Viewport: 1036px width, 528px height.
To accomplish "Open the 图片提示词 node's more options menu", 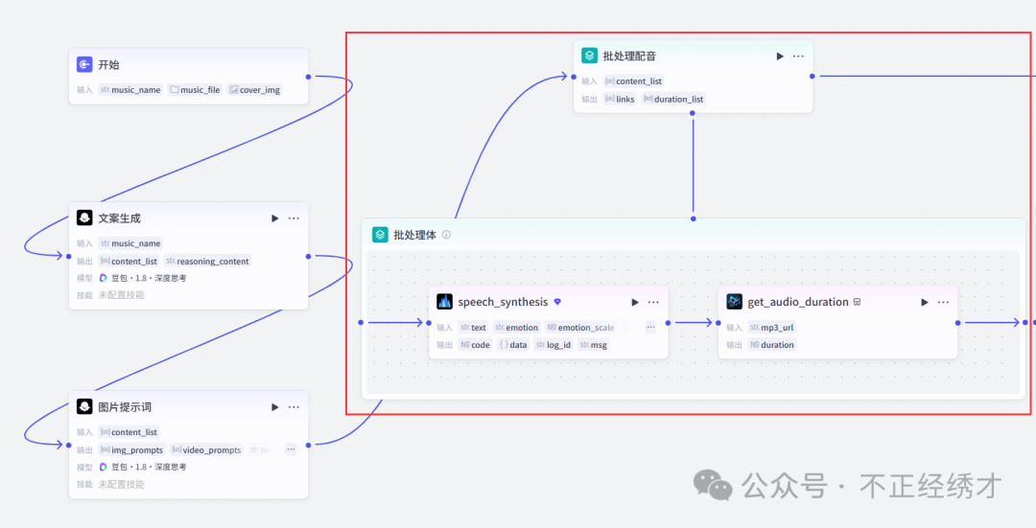I will [x=294, y=407].
